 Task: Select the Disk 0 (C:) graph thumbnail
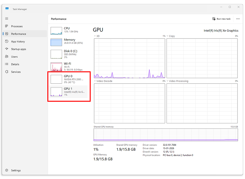coord(56,54)
